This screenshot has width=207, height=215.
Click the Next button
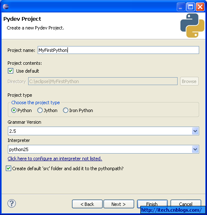119,204
